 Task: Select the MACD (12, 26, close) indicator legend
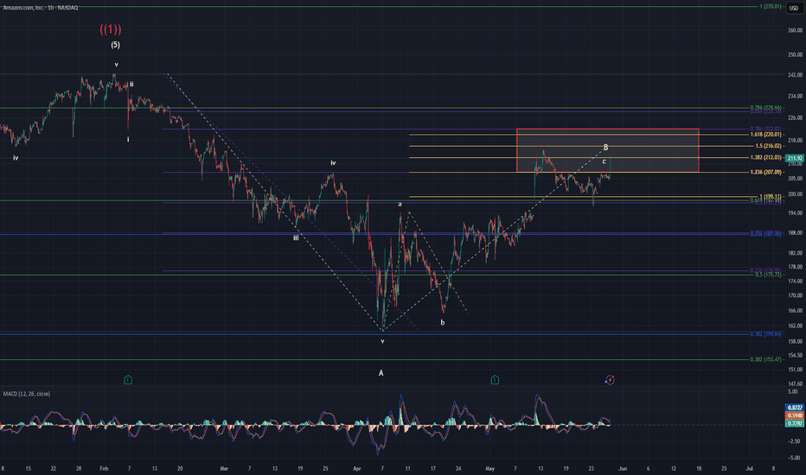27,394
